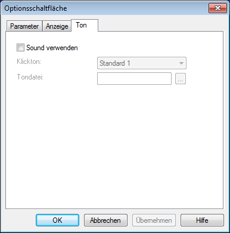This screenshot has height=233, width=230.
Task: Close the Optionsschaltfläche dialog with the red X
Action: 217,8
